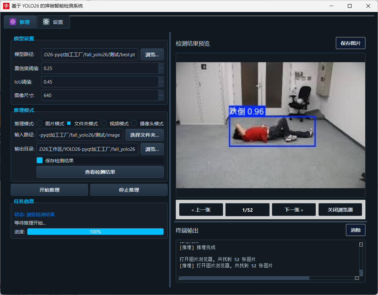The image size is (378, 295).
Task: Click 停止推理 button
Action: 129,190
